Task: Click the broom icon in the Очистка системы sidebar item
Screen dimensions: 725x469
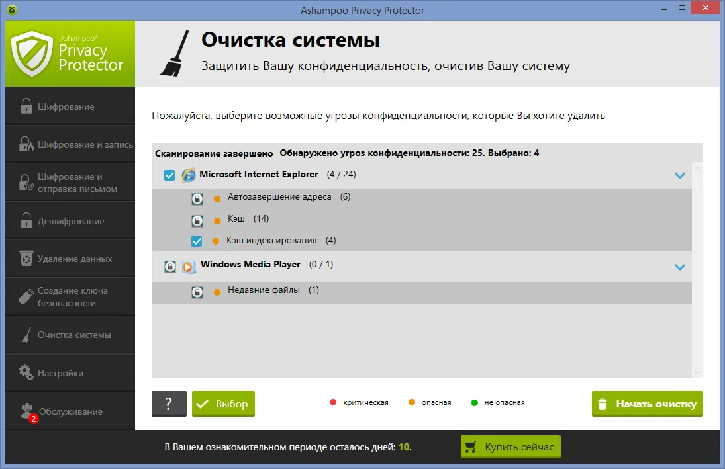Action: 26,335
